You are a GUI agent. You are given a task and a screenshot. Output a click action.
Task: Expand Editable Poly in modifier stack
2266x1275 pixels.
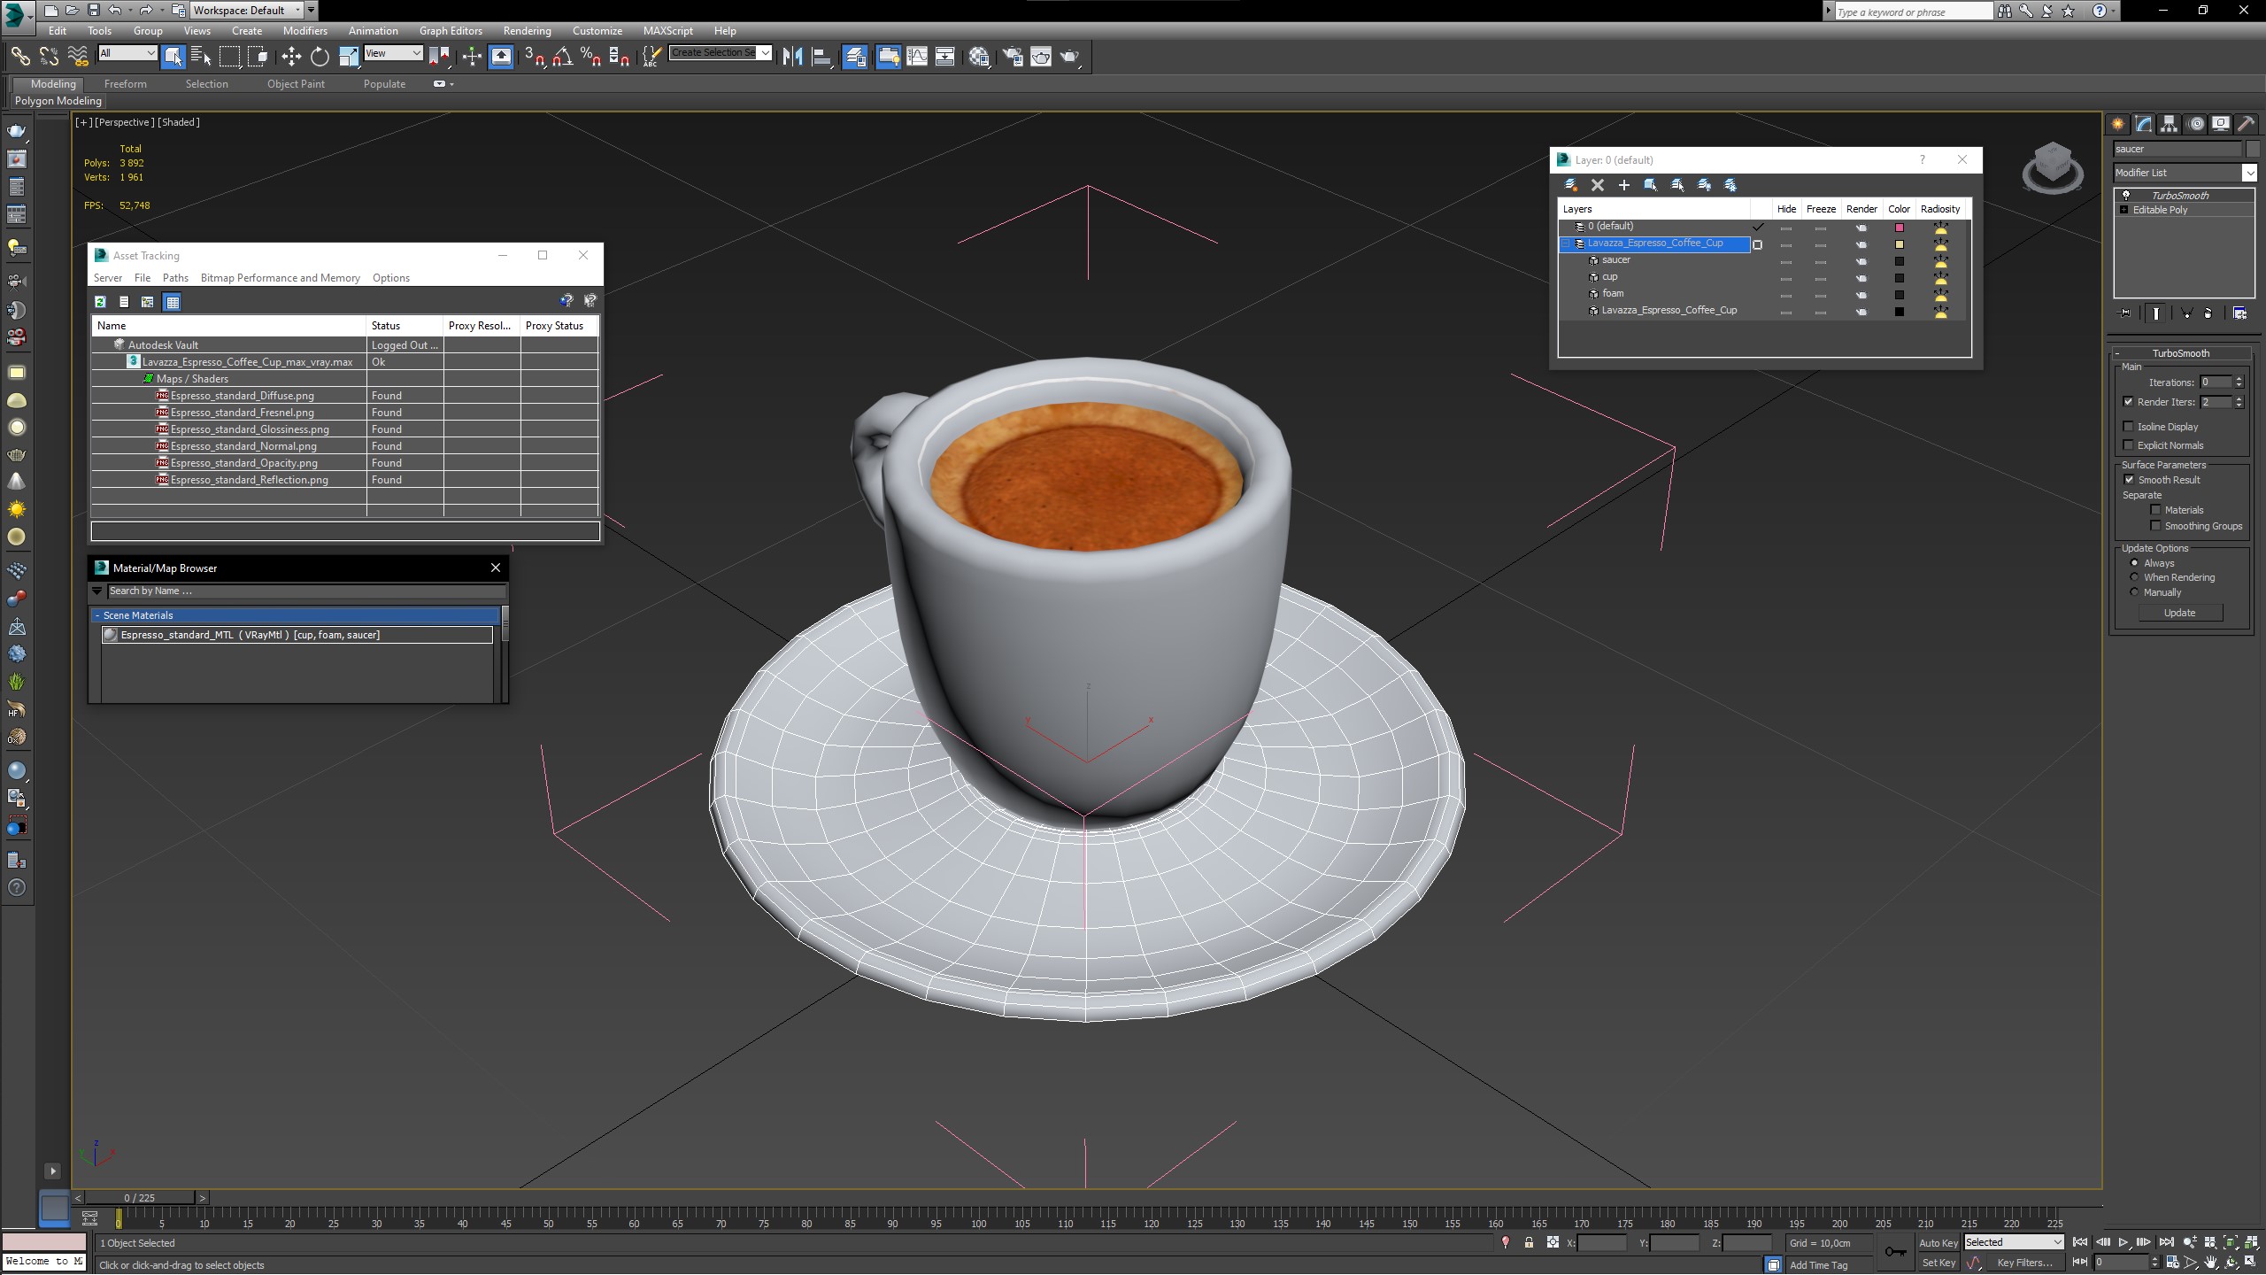pyautogui.click(x=2123, y=210)
